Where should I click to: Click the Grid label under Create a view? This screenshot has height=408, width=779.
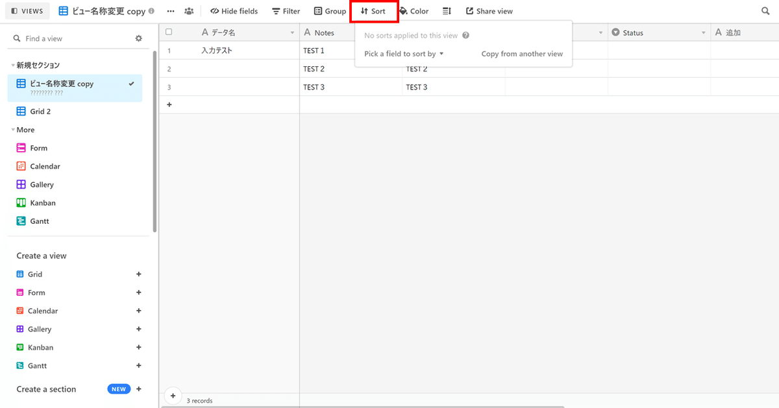35,274
